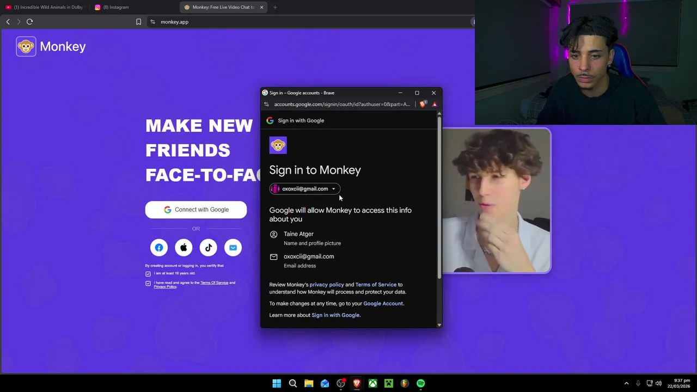Open site settings icon in popup address bar

pos(266,104)
